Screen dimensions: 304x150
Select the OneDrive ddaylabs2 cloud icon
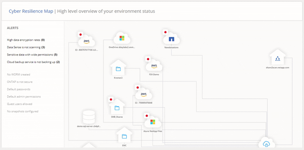(122, 38)
